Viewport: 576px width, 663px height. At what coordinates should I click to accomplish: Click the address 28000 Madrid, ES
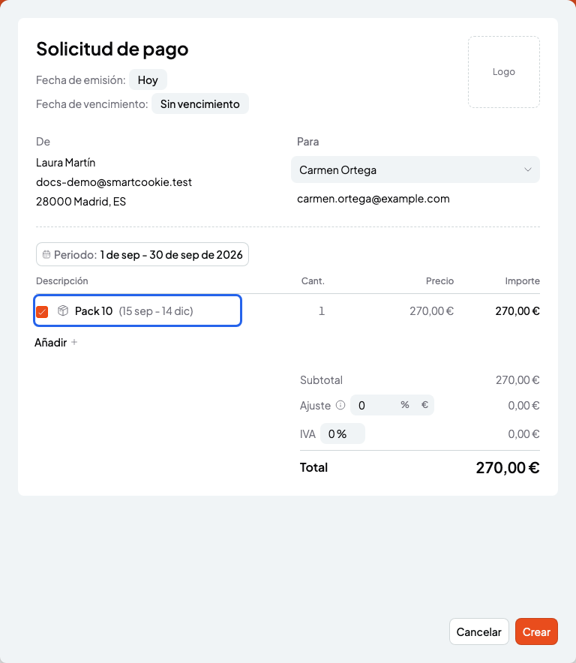(81, 201)
